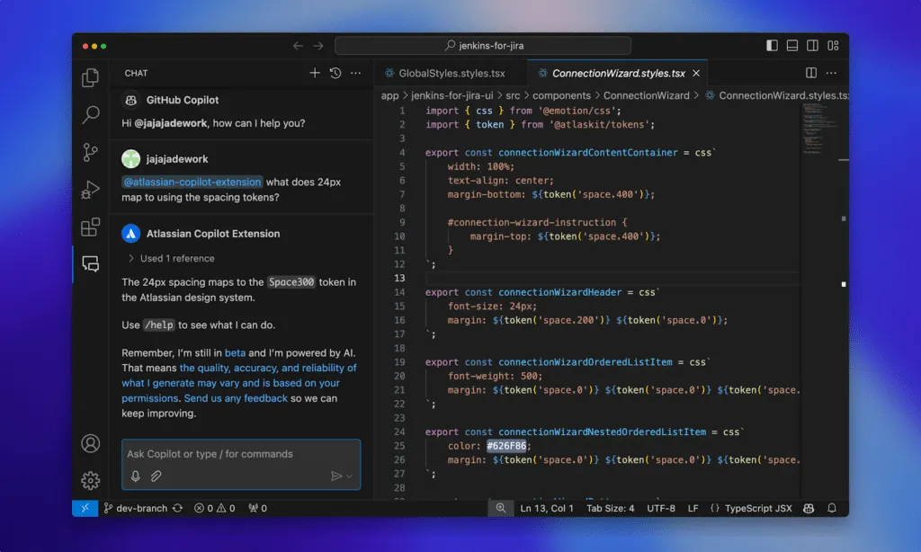The width and height of the screenshot is (921, 552).
Task: Open the Extensions view
Action: click(90, 227)
